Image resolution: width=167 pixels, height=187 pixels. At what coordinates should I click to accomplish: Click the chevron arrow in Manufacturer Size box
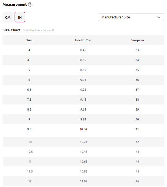[159, 17]
